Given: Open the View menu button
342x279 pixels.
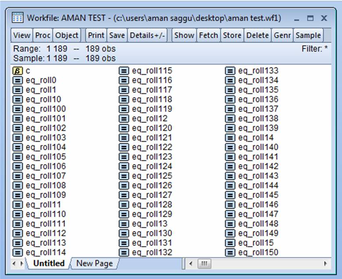Looking at the screenshot, I should pyautogui.click(x=21, y=35).
